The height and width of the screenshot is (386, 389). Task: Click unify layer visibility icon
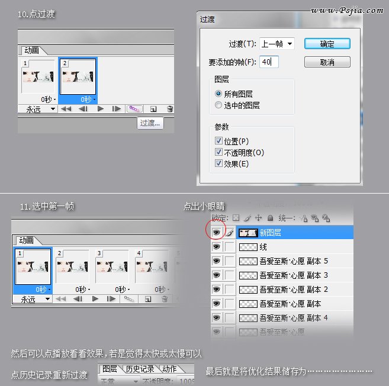(315, 218)
